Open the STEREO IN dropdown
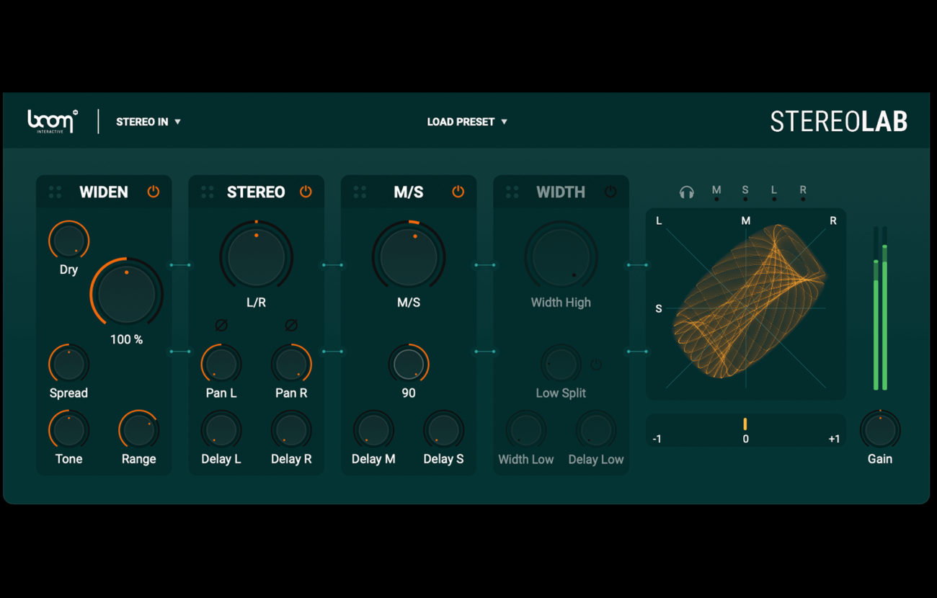The width and height of the screenshot is (937, 598). point(148,122)
